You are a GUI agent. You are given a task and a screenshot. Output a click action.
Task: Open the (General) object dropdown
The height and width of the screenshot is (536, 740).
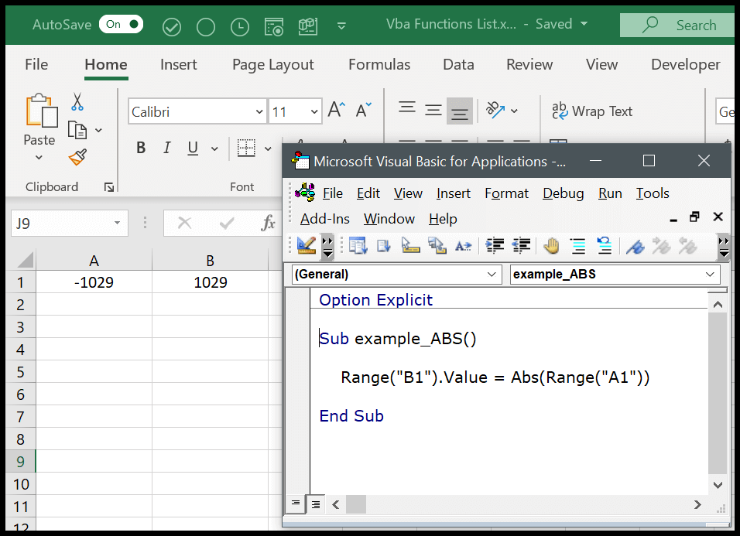(x=492, y=275)
